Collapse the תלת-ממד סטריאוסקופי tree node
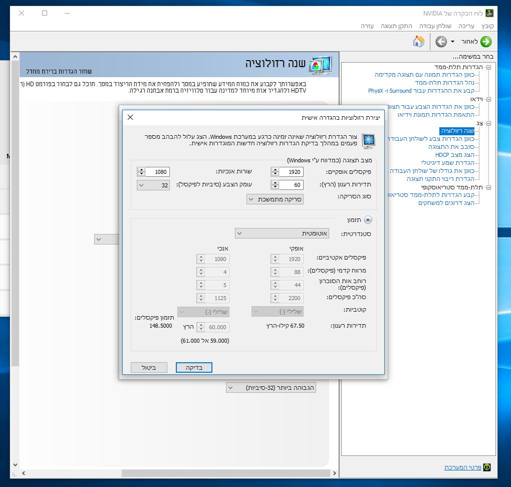The height and width of the screenshot is (487, 511). click(x=488, y=187)
